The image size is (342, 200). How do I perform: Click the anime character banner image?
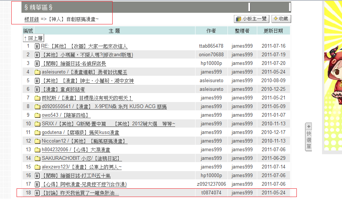click(333, 75)
